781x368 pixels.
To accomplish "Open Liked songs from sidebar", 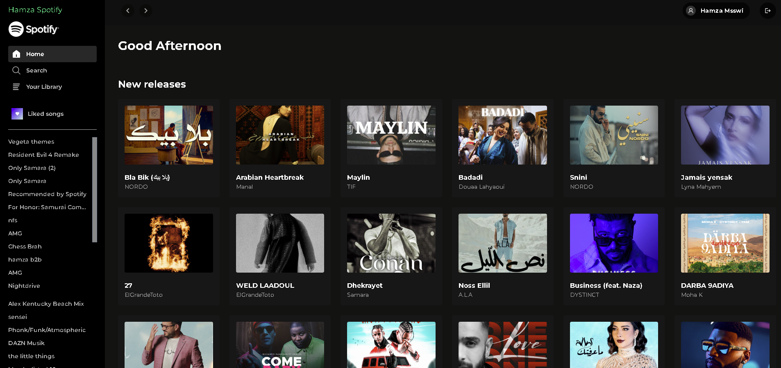I will coord(45,114).
